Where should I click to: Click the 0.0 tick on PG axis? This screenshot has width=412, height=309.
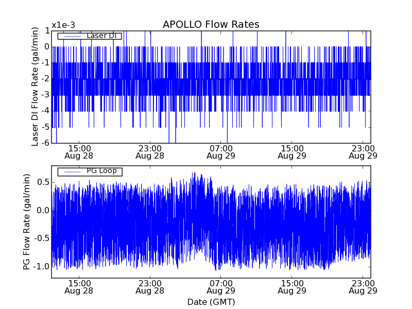coord(43,211)
